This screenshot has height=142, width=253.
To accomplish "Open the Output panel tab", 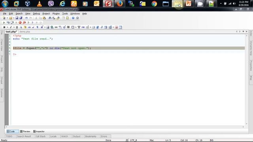I will (77, 136).
